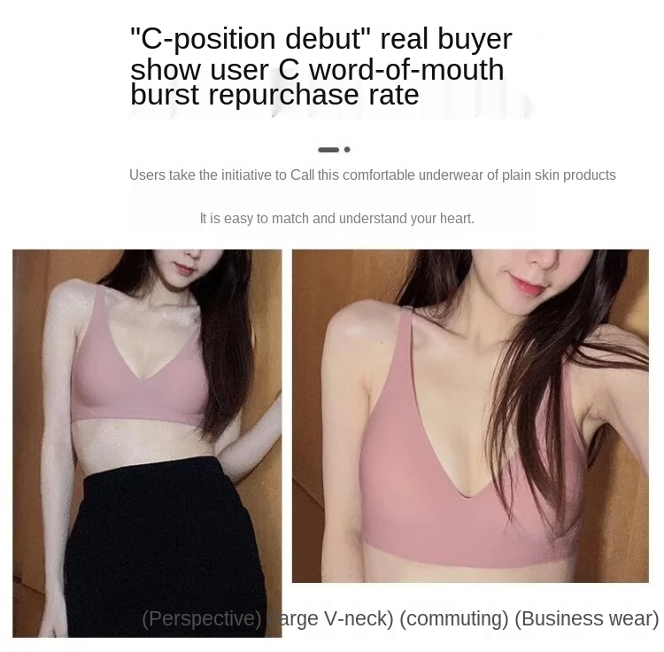The height and width of the screenshot is (652, 664).
Task: Click the word "Call" in the subtitle
Action: coord(302,175)
